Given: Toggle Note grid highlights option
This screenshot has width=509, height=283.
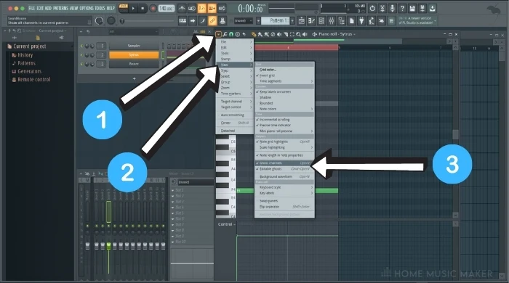Looking at the screenshot, I should pos(284,141).
